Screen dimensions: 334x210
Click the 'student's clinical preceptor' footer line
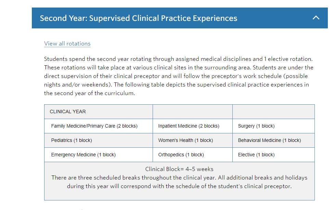pos(179,186)
